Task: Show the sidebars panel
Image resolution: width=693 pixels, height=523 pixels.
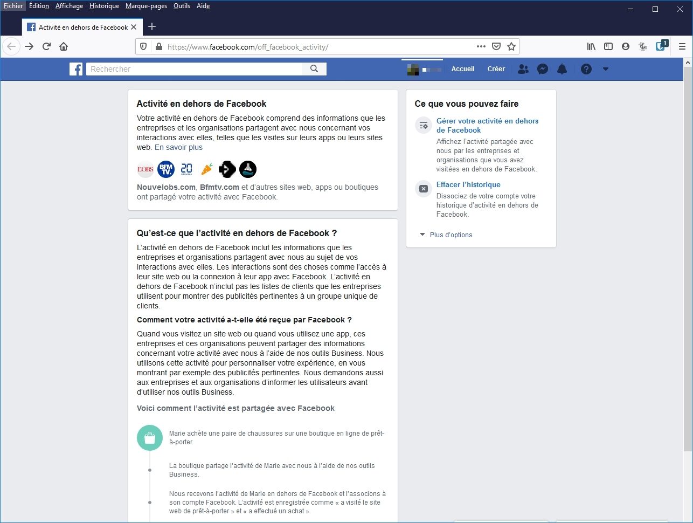Action: coord(608,46)
